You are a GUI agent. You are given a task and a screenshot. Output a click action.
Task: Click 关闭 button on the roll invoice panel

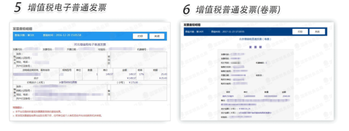(317, 32)
